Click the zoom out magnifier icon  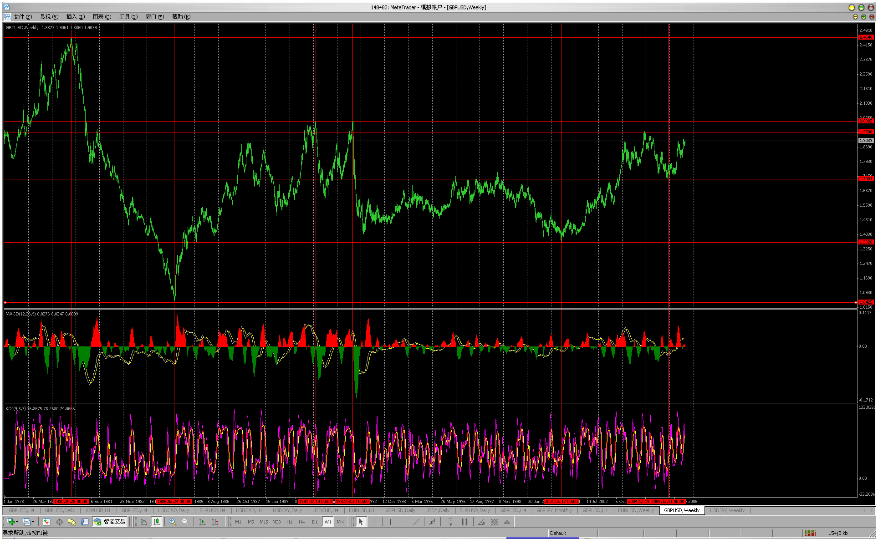pyautogui.click(x=185, y=522)
